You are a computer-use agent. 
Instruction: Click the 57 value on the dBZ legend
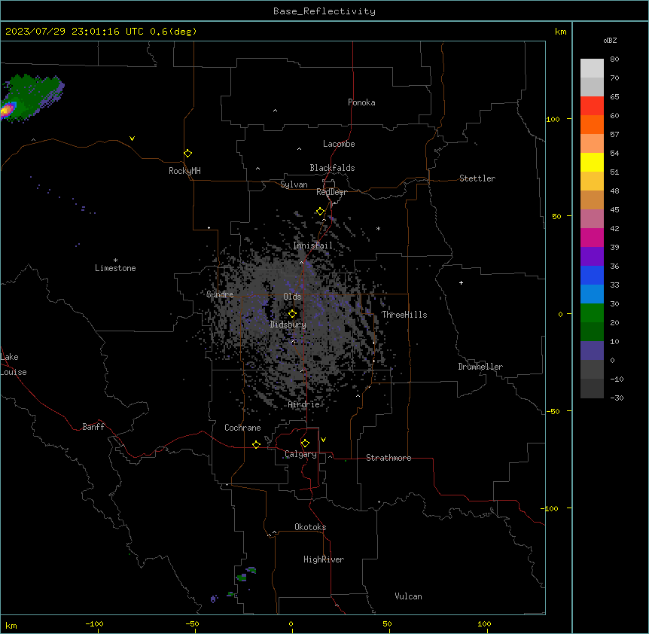tap(614, 135)
